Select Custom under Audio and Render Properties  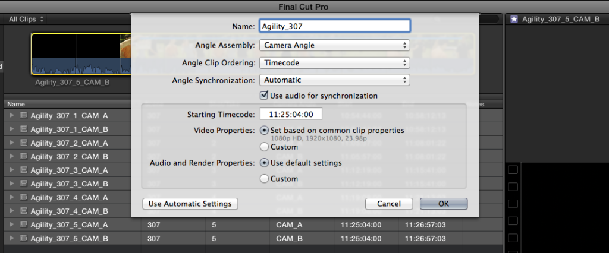(x=264, y=179)
